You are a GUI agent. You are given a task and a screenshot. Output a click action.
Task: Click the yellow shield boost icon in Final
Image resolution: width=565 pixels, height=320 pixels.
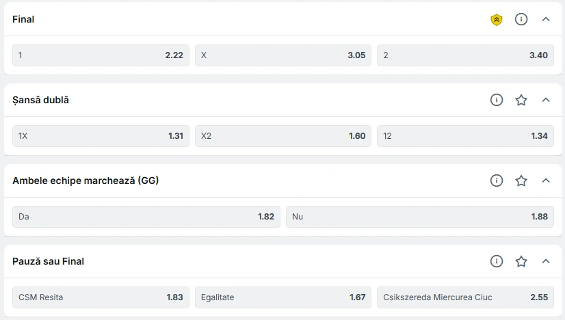497,19
